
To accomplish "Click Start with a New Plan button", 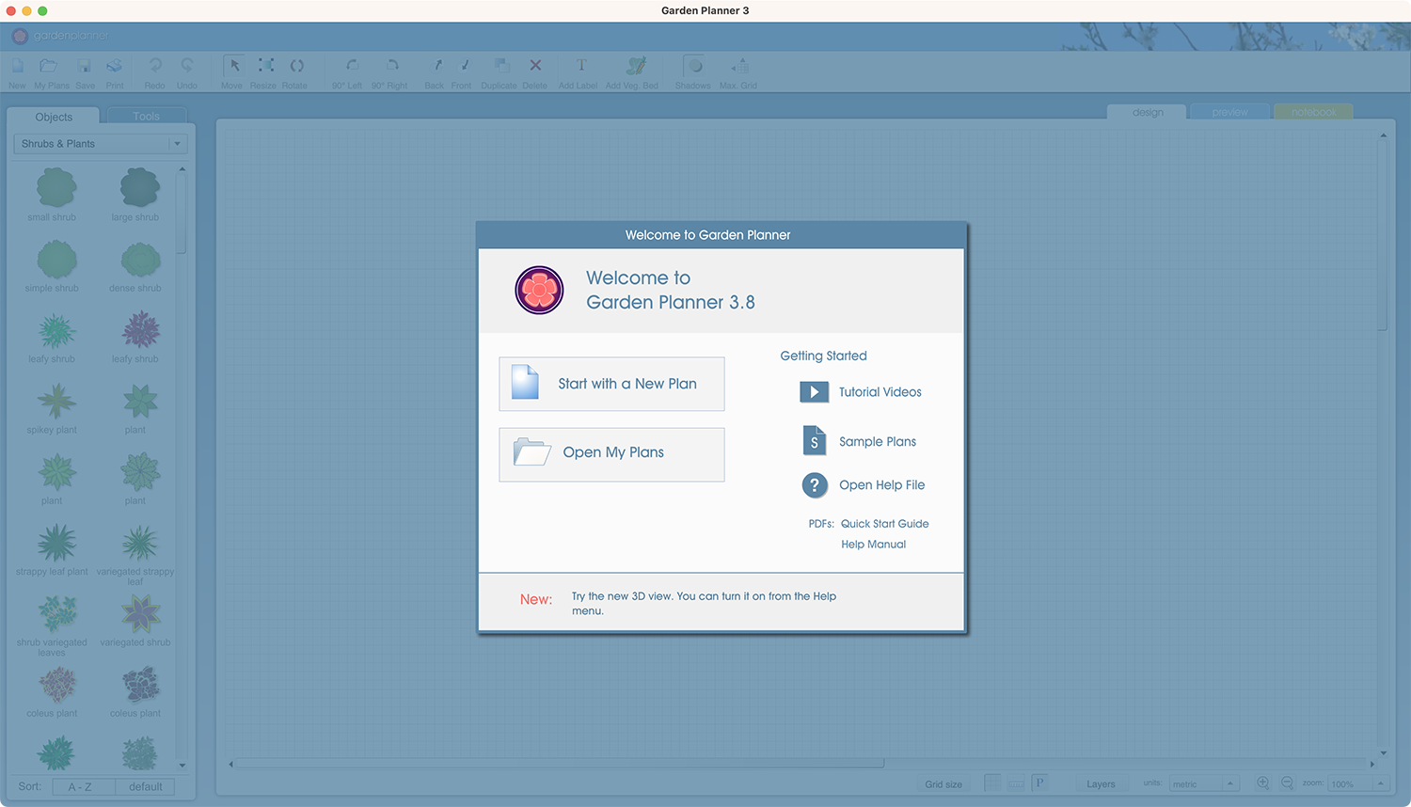I will pyautogui.click(x=611, y=384).
